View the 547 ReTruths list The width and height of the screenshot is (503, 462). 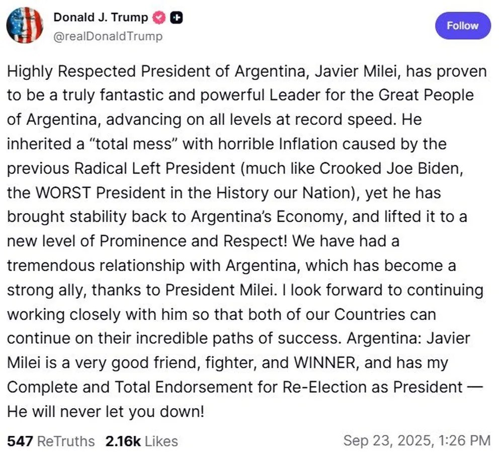coord(51,441)
